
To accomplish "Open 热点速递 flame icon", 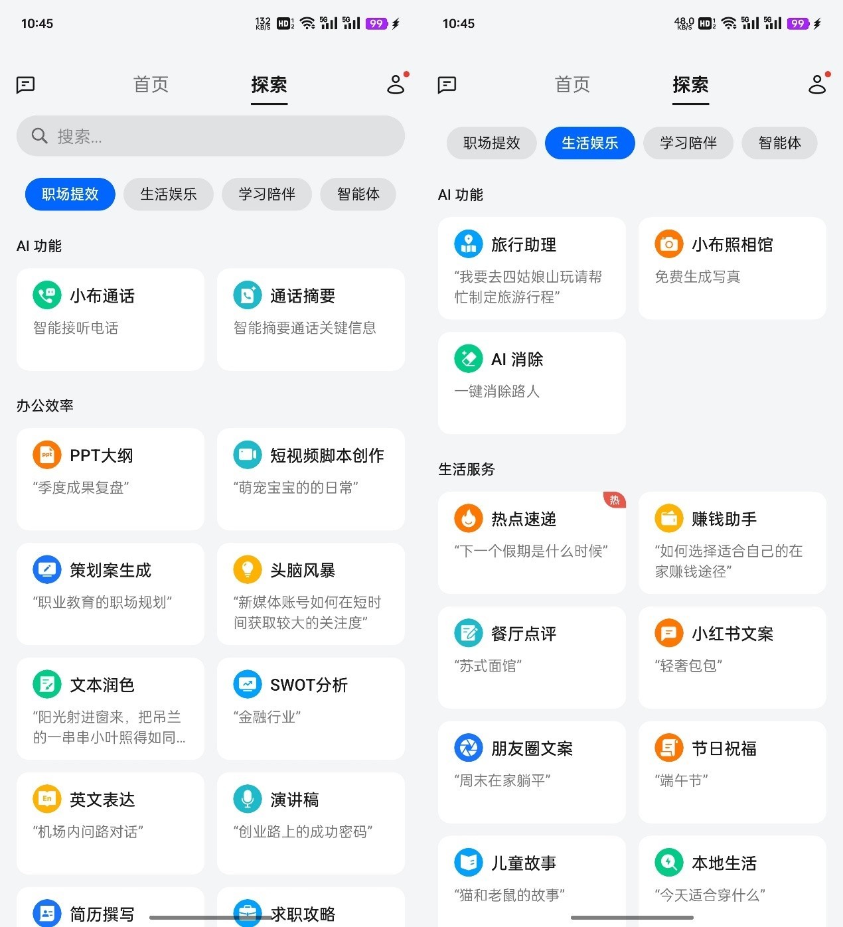I will point(468,518).
